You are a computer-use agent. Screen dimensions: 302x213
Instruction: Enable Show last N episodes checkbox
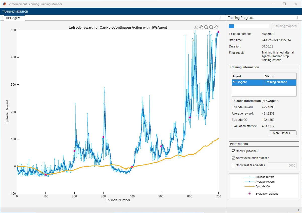point(233,165)
